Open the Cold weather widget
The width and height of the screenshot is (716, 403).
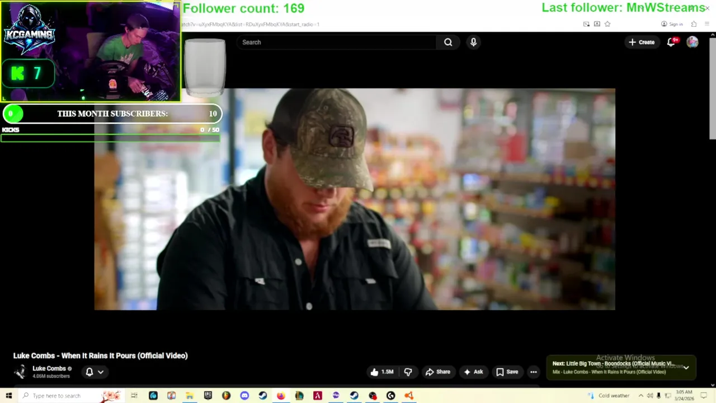(x=609, y=396)
